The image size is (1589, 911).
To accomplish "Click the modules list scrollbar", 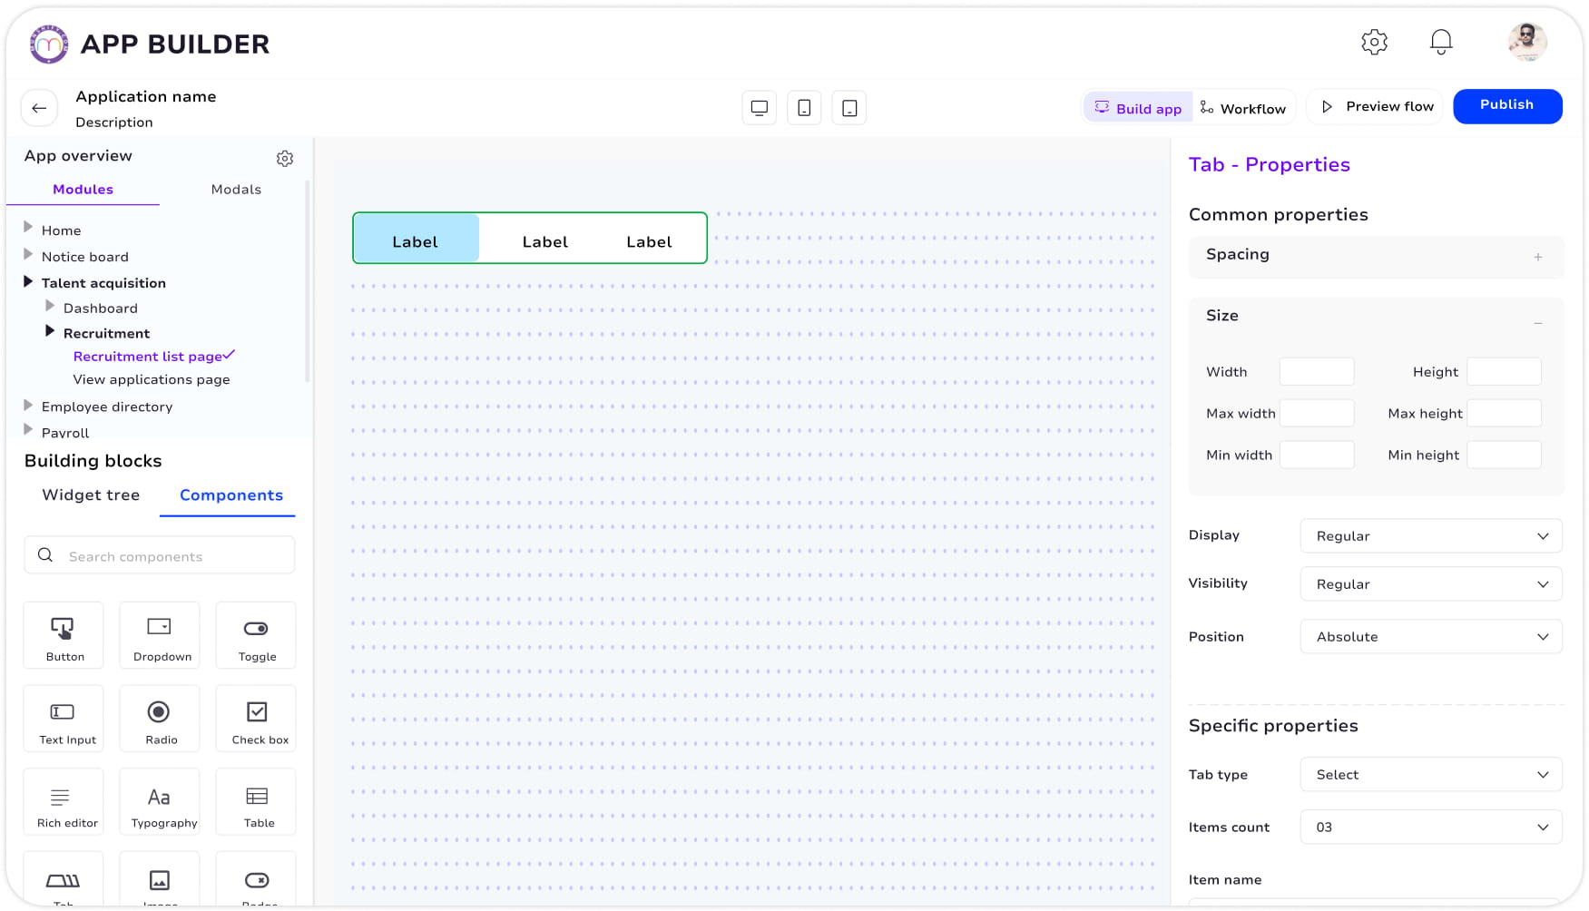I will (x=308, y=281).
